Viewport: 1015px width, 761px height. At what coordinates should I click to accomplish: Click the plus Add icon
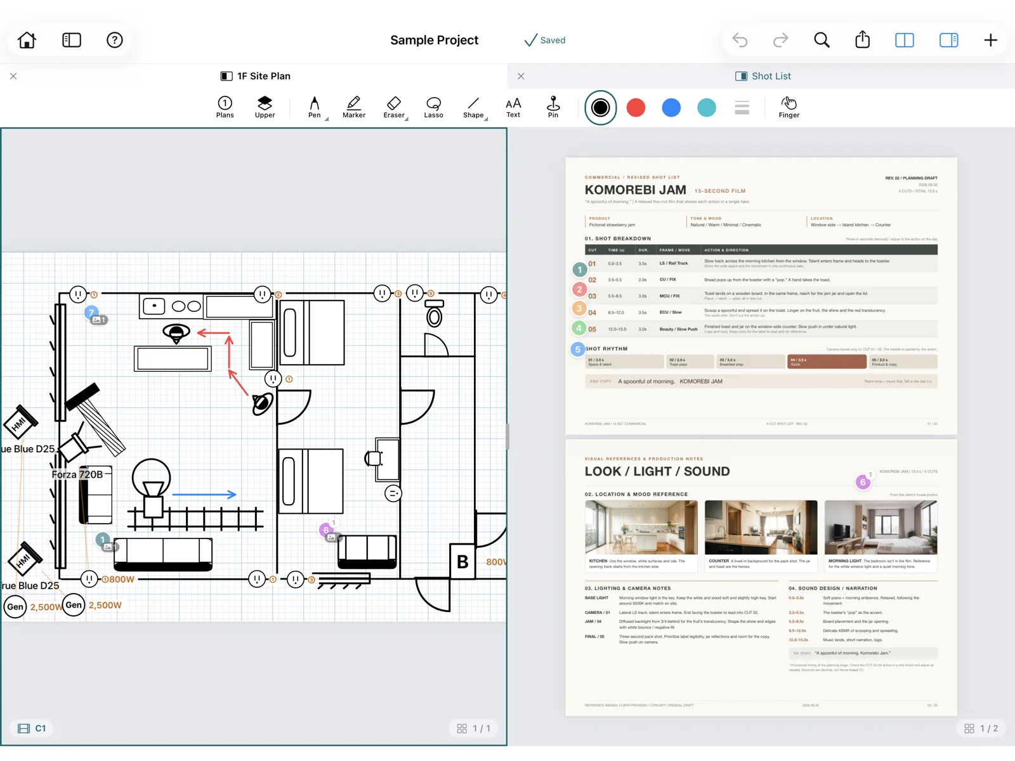point(990,40)
